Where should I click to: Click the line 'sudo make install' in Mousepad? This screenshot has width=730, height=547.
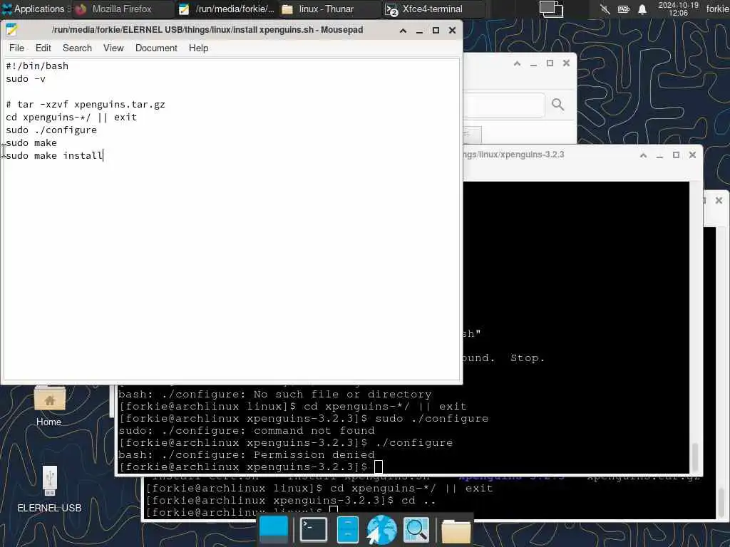click(x=54, y=155)
